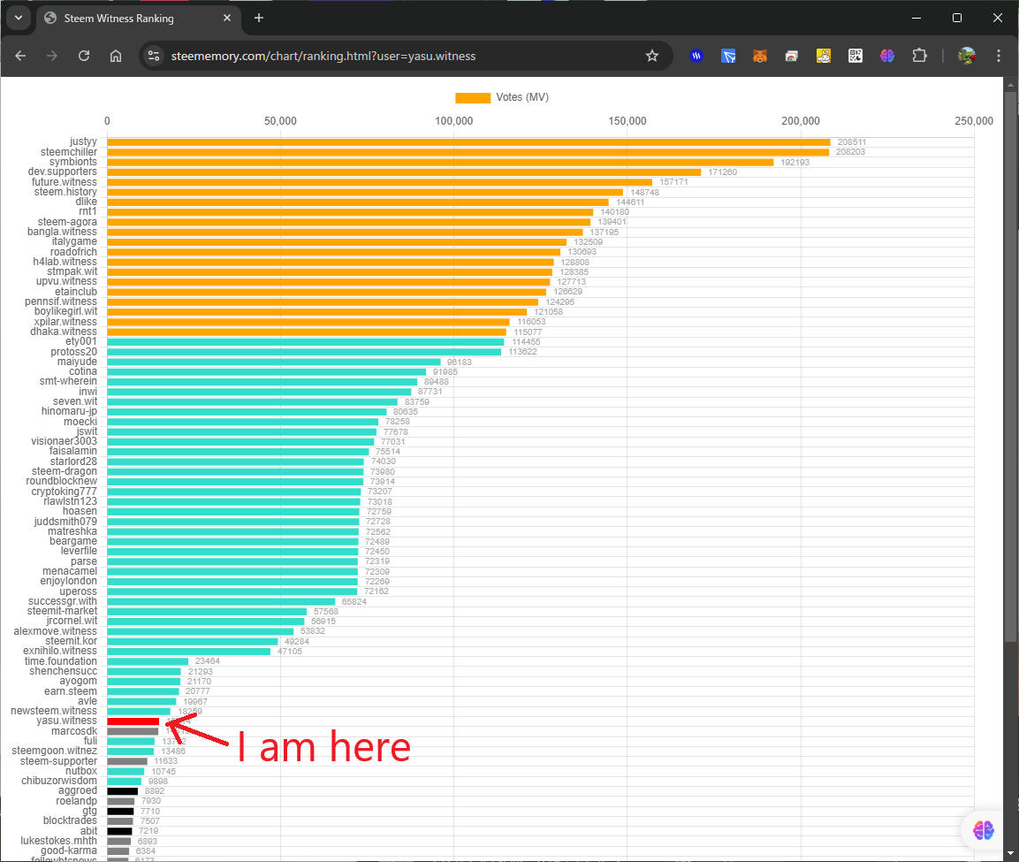1019x862 pixels.
Task: Click the symbionts witness label
Action: point(72,162)
